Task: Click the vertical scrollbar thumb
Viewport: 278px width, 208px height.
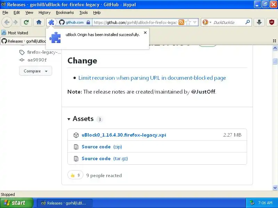Action: click(275, 61)
